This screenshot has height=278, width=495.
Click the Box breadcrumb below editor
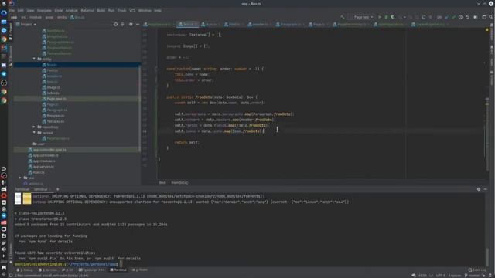(x=162, y=183)
